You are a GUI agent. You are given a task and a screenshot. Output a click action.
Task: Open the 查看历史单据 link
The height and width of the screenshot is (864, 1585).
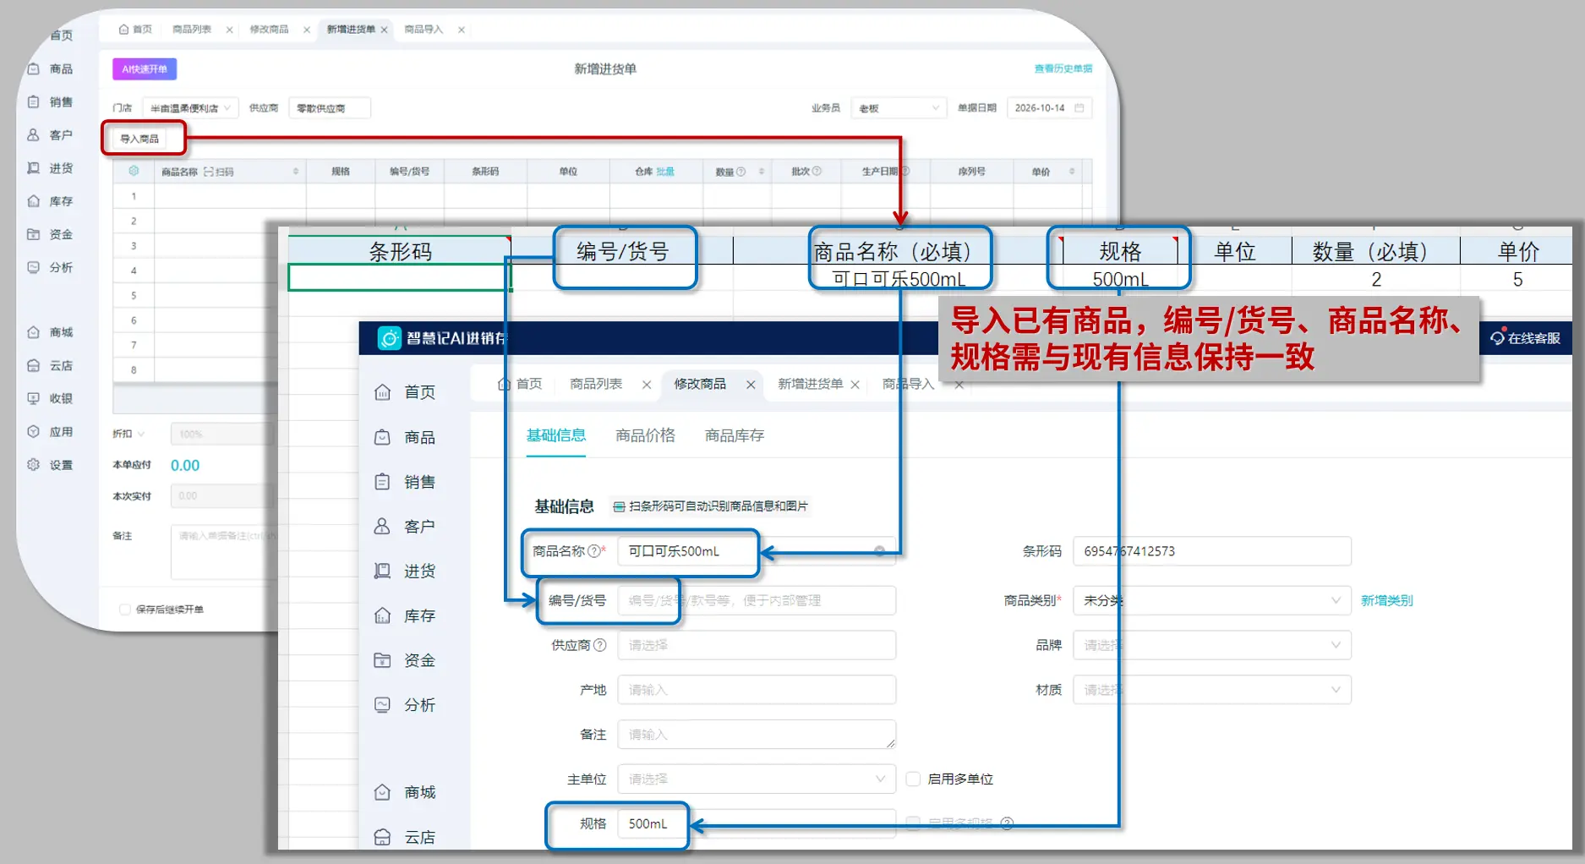(x=1063, y=68)
